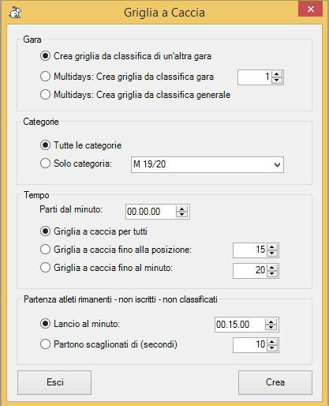The height and width of the screenshot is (406, 329).
Task: Close the Griglia a Caccia dialog
Action: 310,9
